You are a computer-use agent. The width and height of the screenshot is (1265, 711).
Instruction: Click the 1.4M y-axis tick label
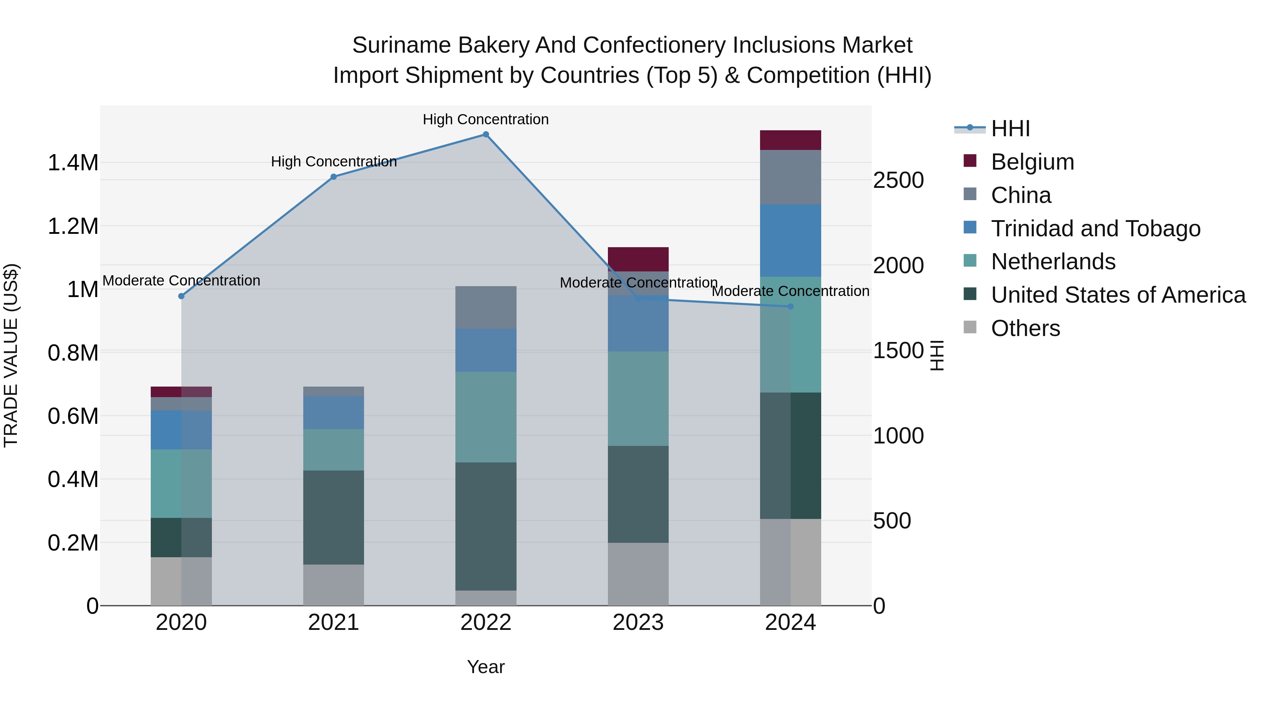(73, 163)
